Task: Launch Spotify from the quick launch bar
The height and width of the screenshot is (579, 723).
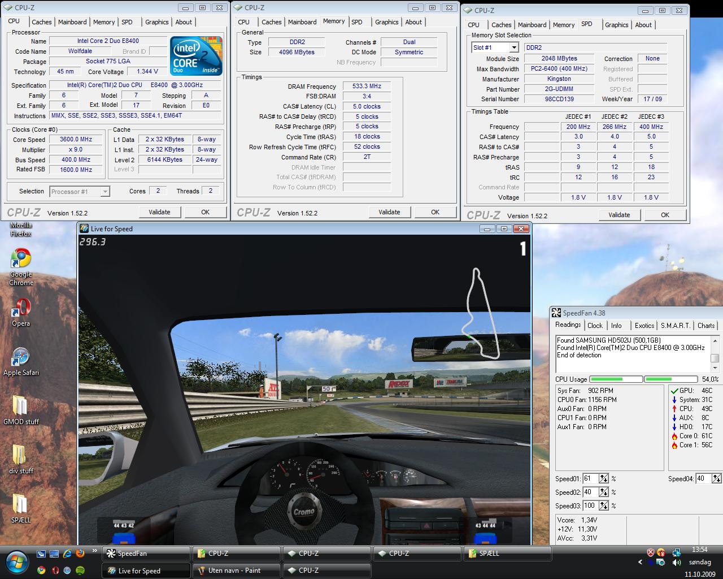Action: click(80, 571)
